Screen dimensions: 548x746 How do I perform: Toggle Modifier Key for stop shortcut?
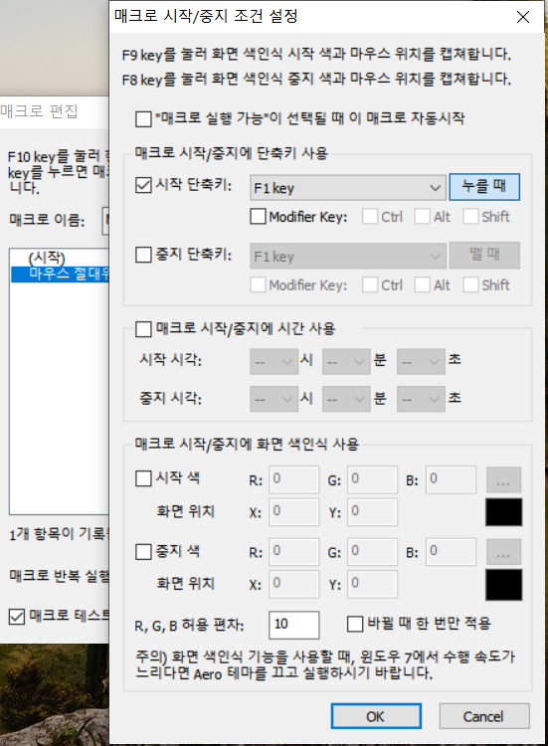point(258,285)
